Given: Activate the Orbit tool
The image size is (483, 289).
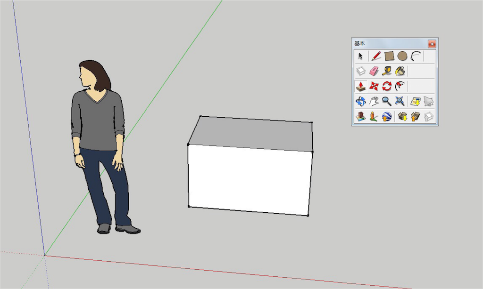Looking at the screenshot, I should [x=361, y=101].
